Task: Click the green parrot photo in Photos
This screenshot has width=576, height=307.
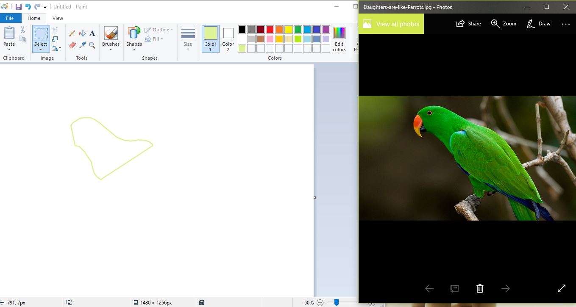Action: [467, 158]
